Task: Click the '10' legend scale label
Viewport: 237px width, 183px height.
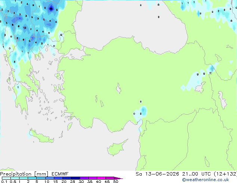Action: click(x=47, y=182)
